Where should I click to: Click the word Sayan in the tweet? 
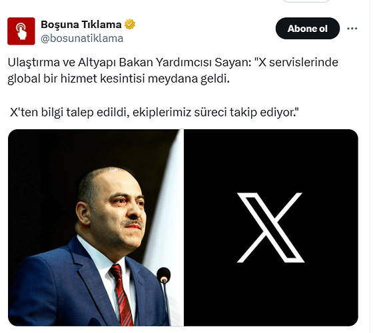pos(231,63)
